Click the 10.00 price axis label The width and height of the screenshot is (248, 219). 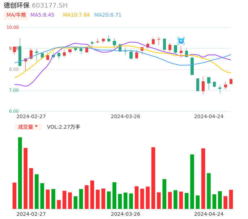pos(13,27)
